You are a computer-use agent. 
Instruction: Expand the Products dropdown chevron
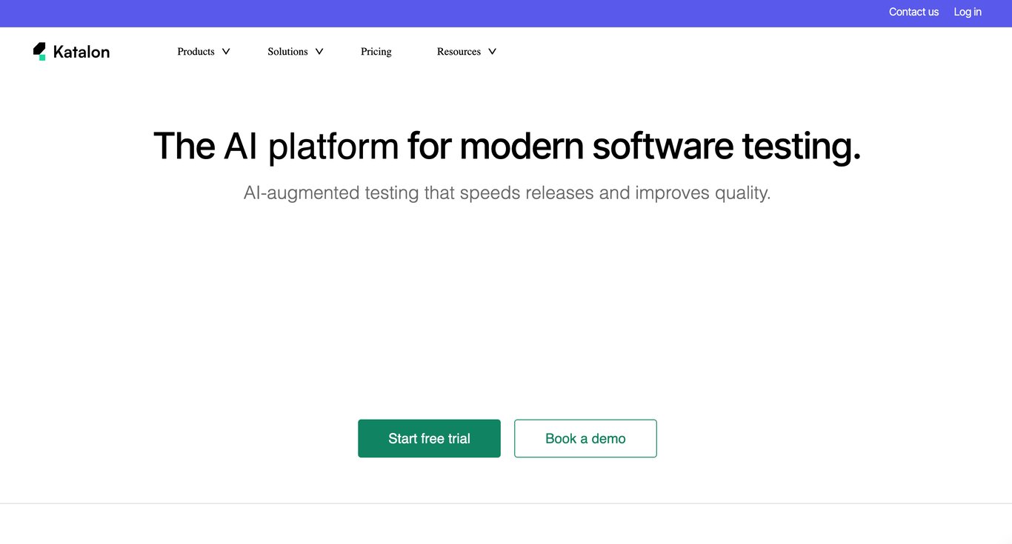click(226, 51)
